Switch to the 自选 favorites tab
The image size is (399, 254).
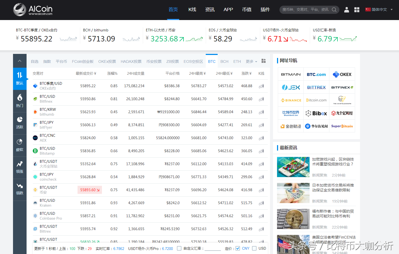[x=35, y=61]
